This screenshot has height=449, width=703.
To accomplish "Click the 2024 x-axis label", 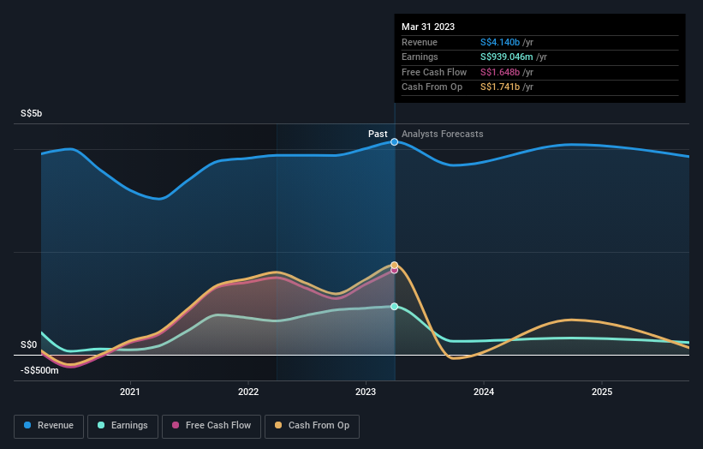I will pos(484,392).
